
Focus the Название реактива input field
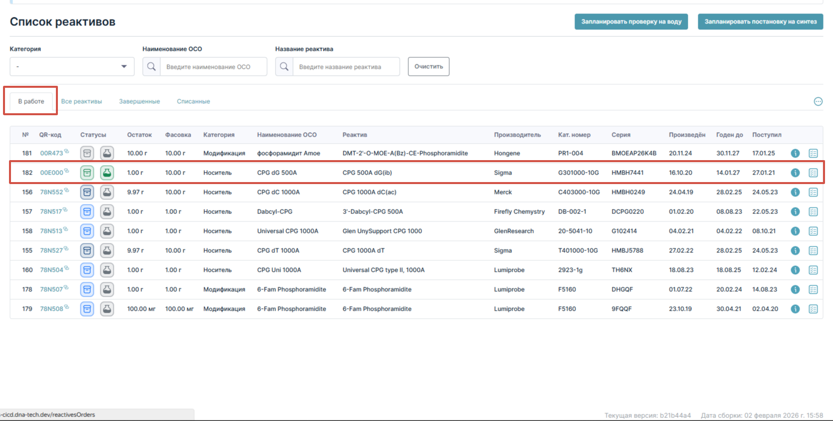(x=346, y=66)
